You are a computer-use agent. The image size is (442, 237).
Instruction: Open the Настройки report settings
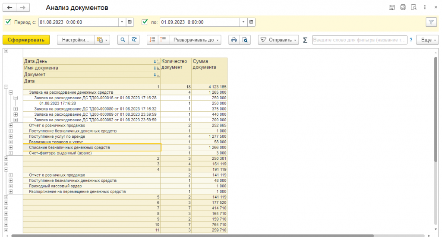76,40
